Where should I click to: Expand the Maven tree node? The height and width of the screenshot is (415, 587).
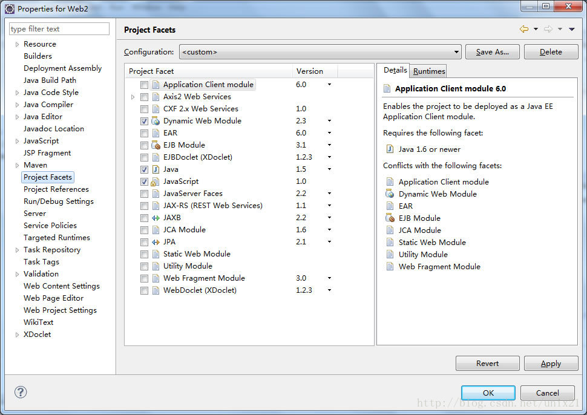click(x=17, y=165)
